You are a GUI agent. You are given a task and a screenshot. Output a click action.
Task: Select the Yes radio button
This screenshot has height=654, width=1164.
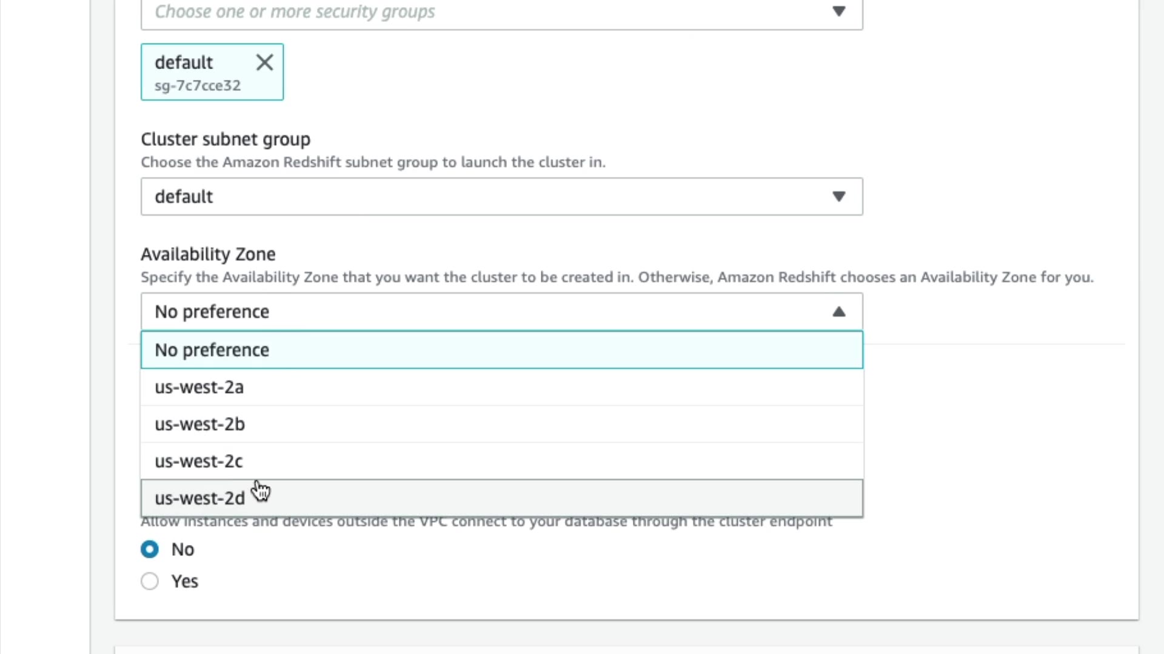coord(150,581)
